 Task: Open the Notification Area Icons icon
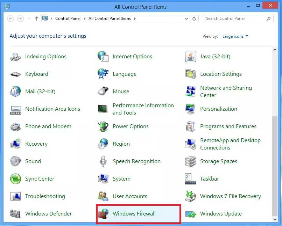(x=16, y=110)
